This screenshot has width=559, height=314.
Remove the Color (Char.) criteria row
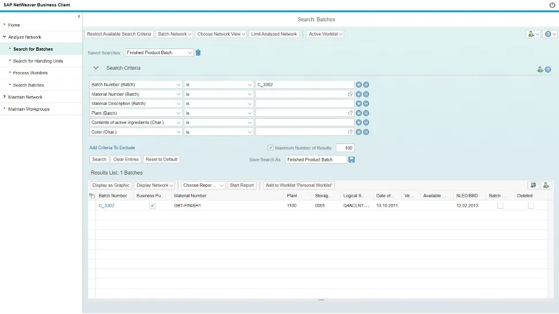pyautogui.click(x=366, y=132)
